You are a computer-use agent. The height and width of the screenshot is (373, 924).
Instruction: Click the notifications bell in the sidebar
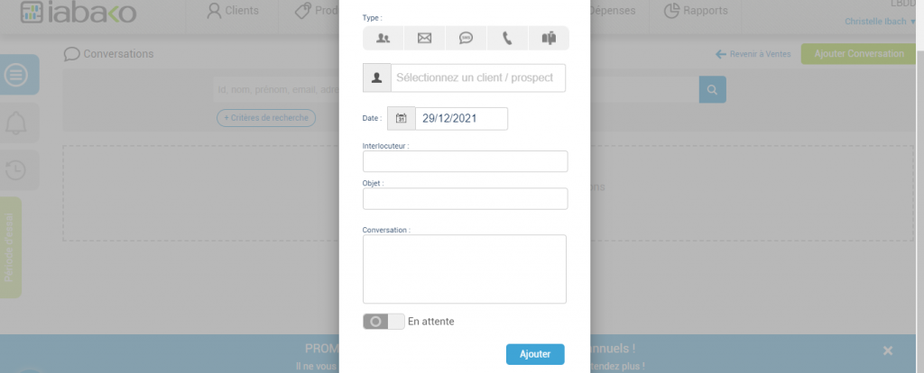16,123
